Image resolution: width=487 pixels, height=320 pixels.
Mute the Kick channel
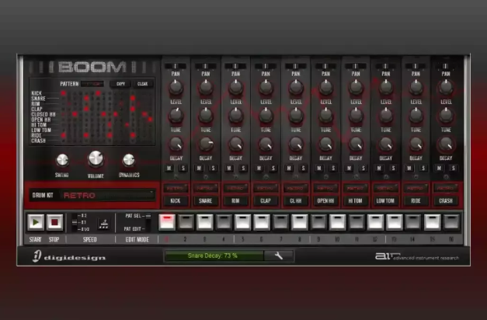pyautogui.click(x=169, y=169)
